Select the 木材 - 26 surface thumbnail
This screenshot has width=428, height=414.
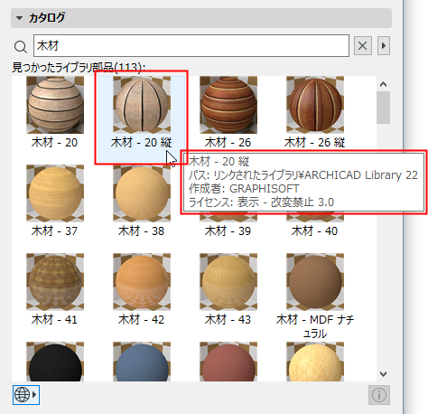228,105
